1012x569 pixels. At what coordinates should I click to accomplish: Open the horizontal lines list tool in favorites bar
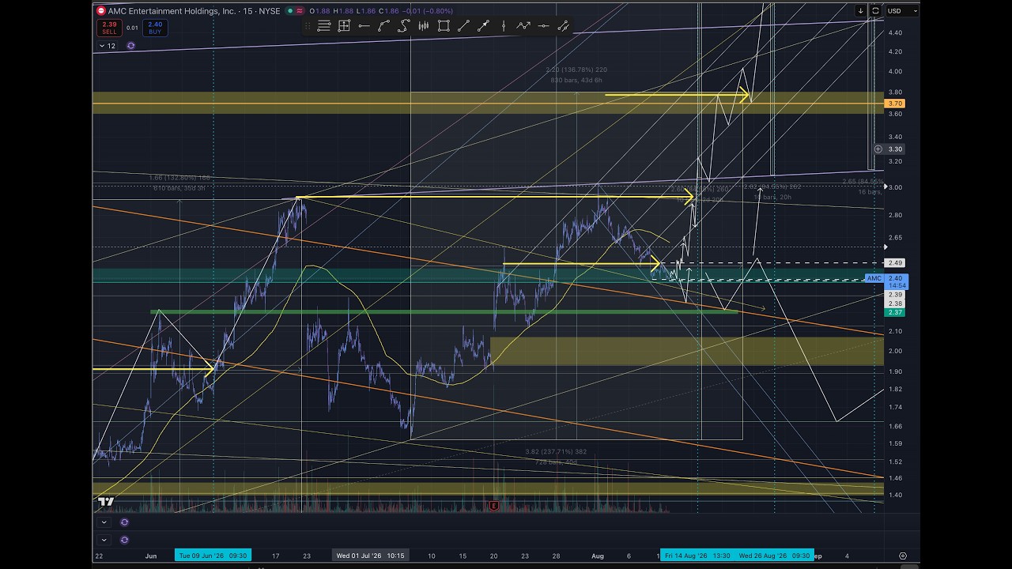[x=324, y=26]
